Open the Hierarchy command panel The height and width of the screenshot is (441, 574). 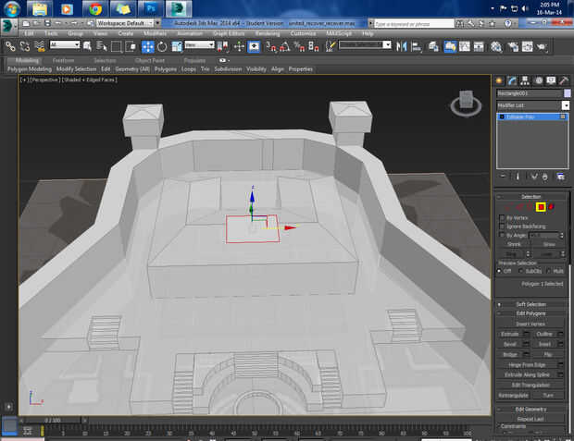tap(525, 80)
